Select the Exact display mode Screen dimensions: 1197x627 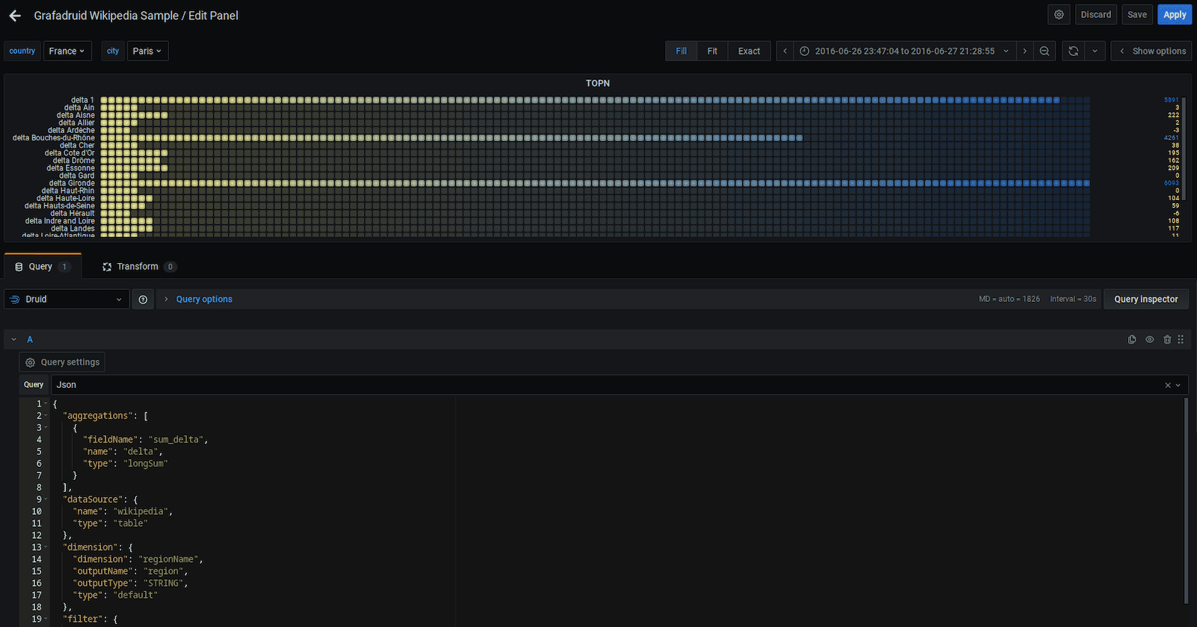point(749,51)
